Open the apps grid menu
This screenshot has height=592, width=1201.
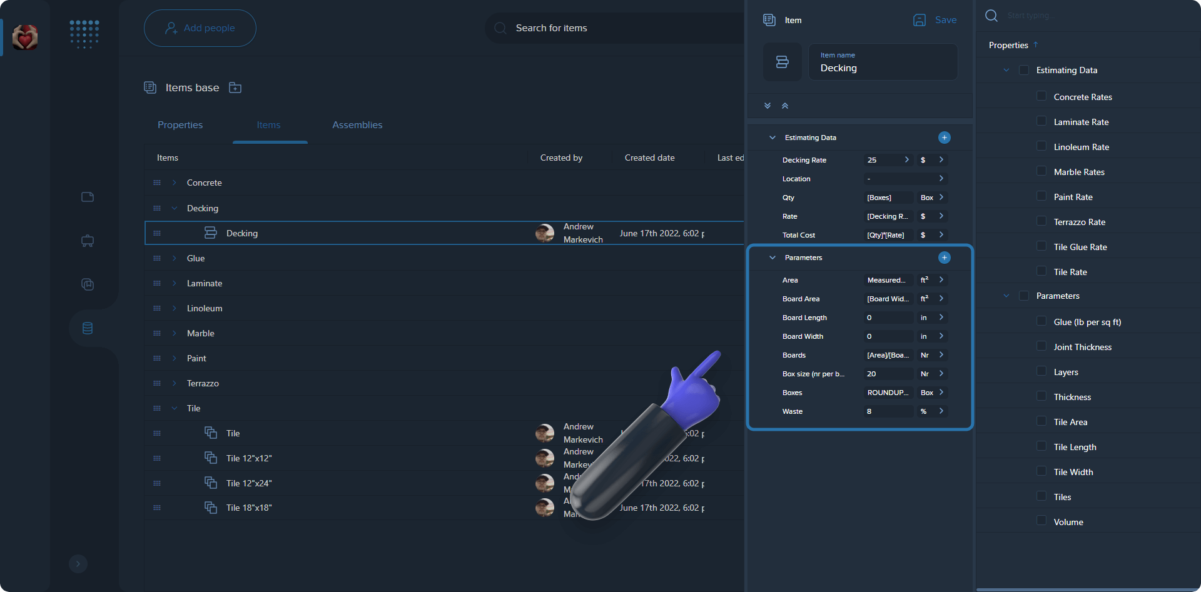(x=84, y=34)
